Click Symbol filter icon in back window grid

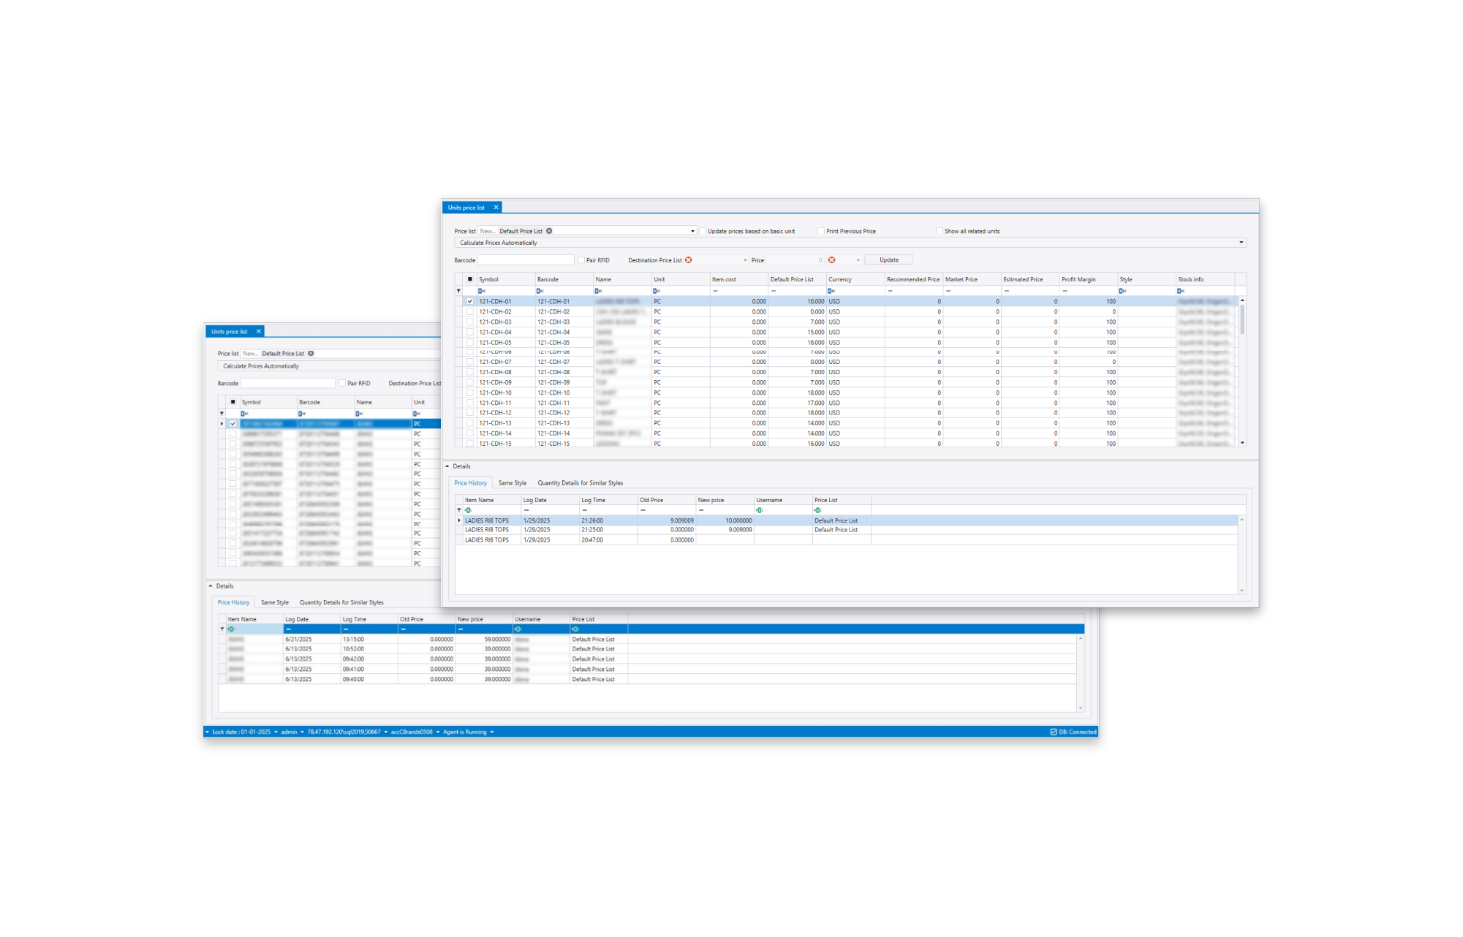[245, 414]
